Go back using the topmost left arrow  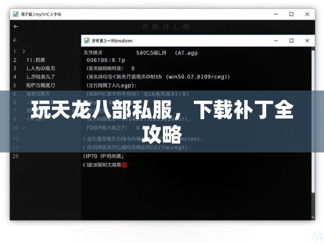pyautogui.click(x=16, y=27)
